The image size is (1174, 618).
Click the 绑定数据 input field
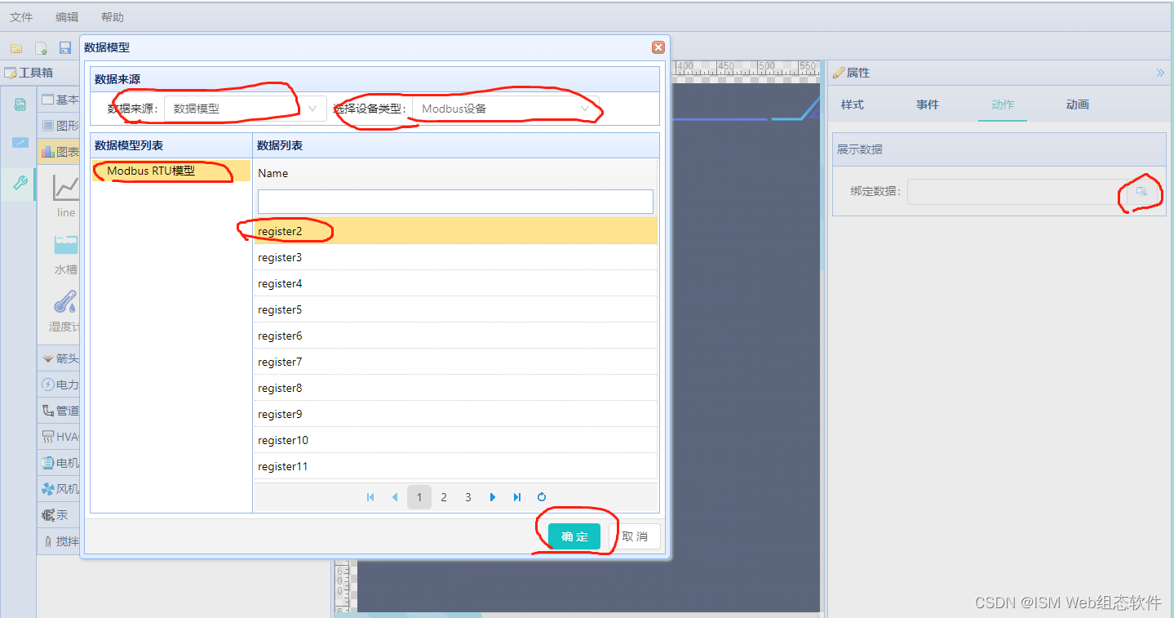click(x=1017, y=192)
